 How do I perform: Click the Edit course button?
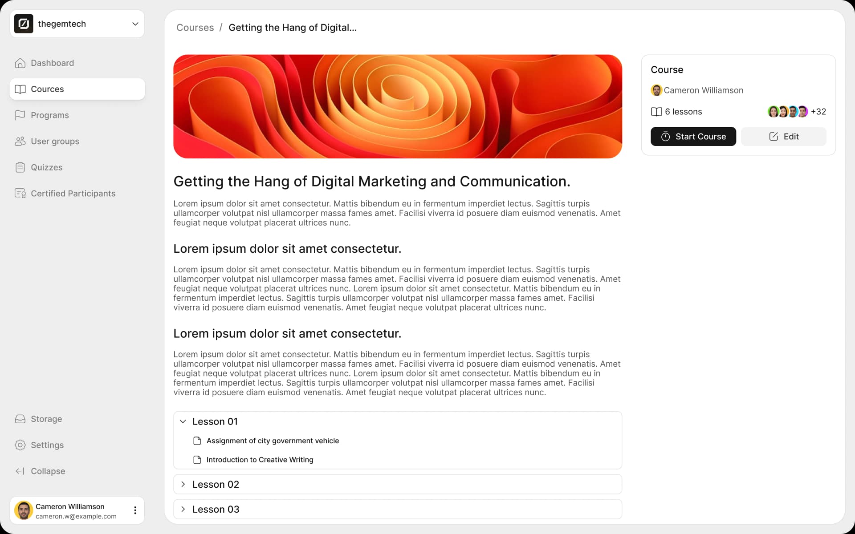(x=783, y=137)
